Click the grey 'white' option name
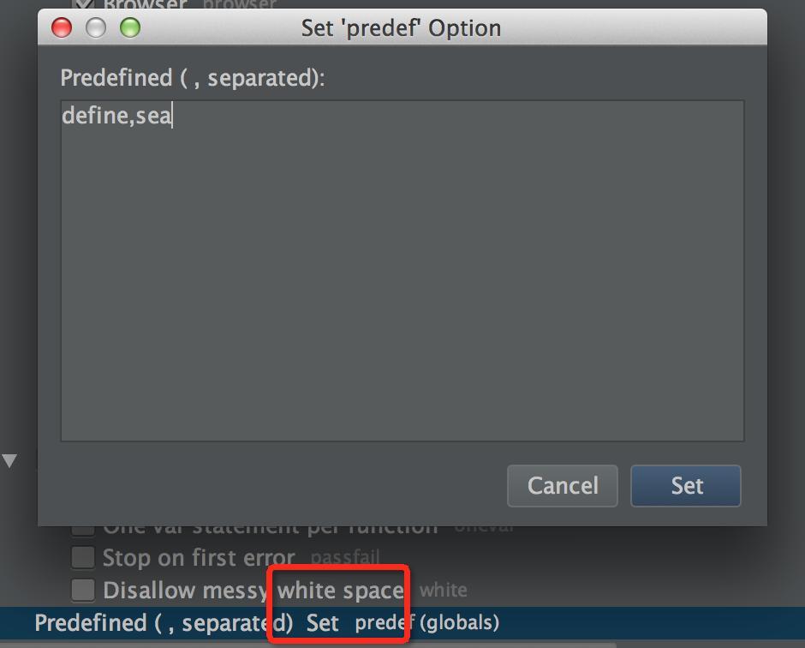This screenshot has width=805, height=648. pyautogui.click(x=444, y=590)
